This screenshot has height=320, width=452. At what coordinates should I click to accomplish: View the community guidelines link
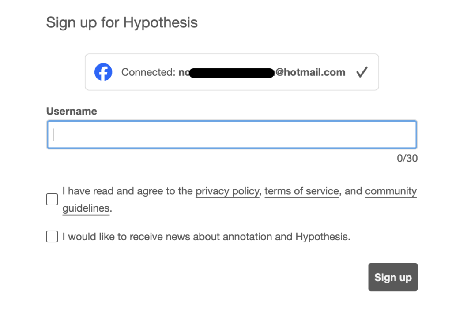391,191
